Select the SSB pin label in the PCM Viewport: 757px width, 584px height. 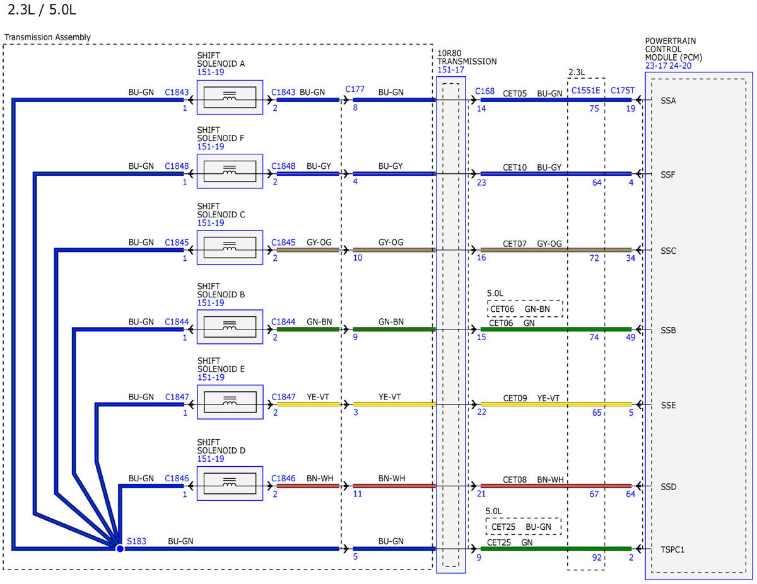(x=669, y=329)
